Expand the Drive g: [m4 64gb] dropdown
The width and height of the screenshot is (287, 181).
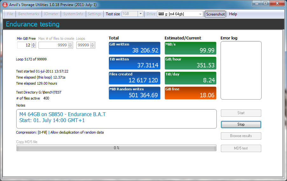coord(201,14)
